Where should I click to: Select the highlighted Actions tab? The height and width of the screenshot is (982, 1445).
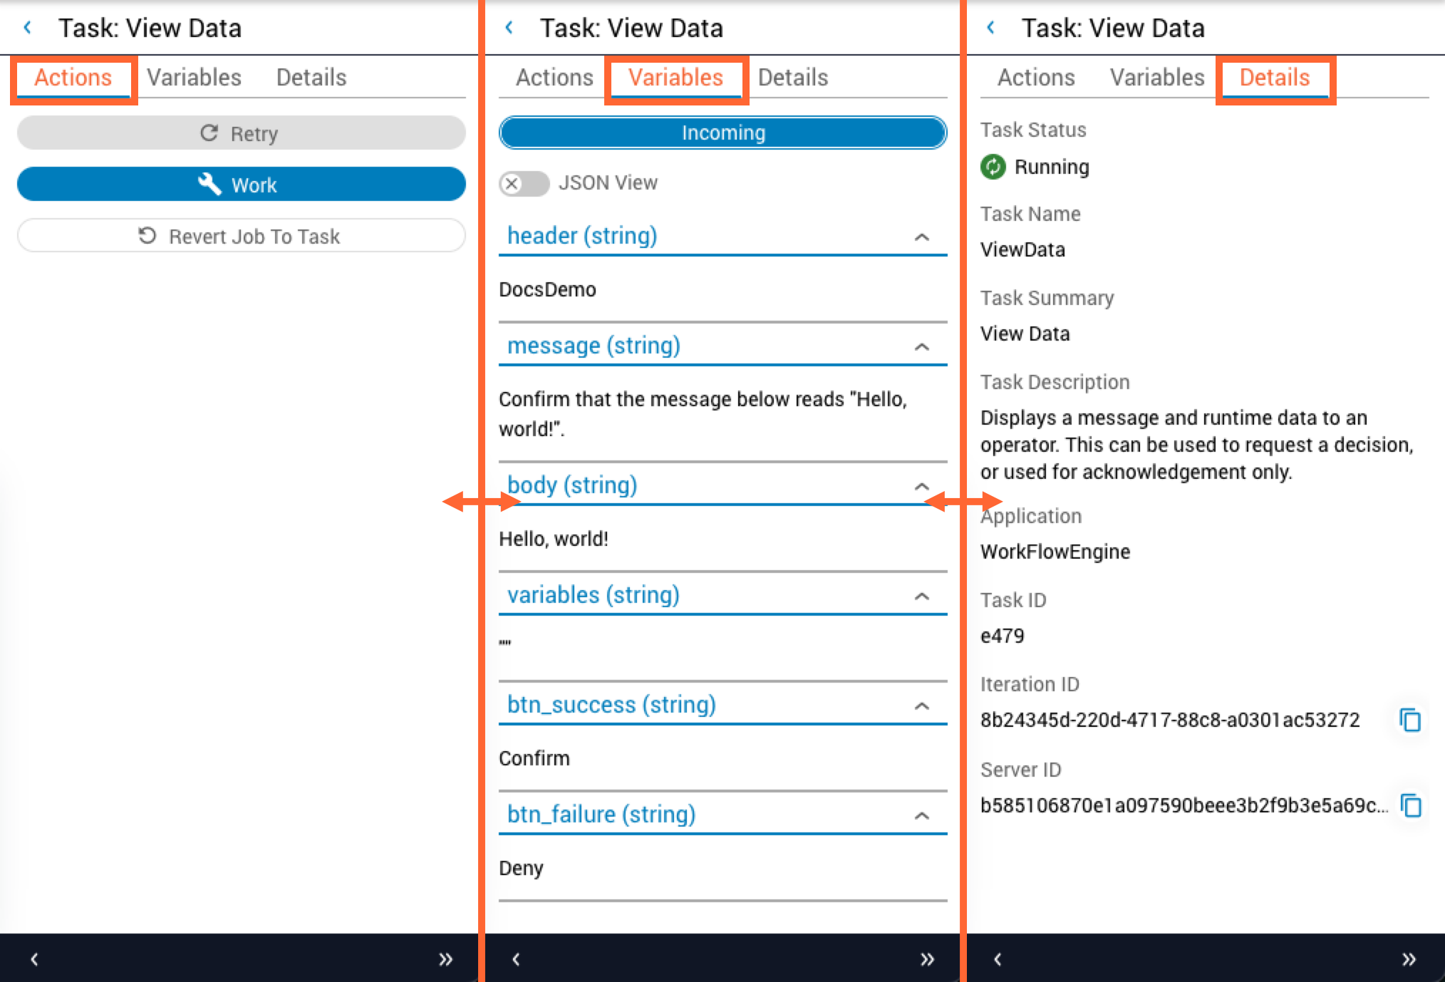tap(73, 78)
